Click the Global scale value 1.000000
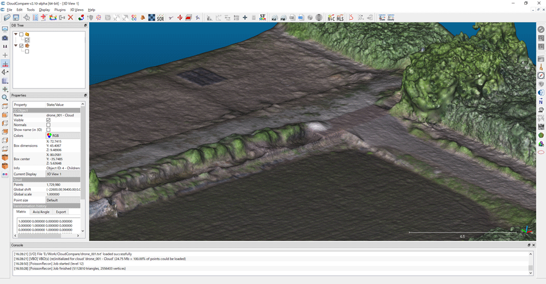The width and height of the screenshot is (546, 284). click(53, 194)
